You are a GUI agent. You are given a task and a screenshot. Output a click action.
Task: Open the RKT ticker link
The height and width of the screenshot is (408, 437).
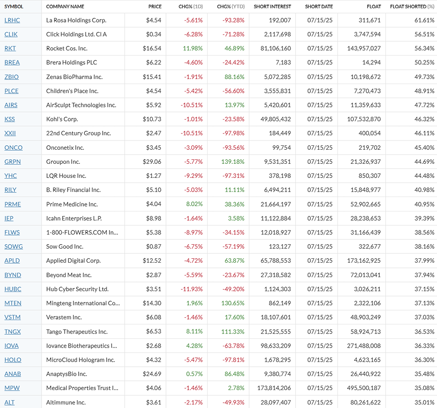click(x=10, y=49)
